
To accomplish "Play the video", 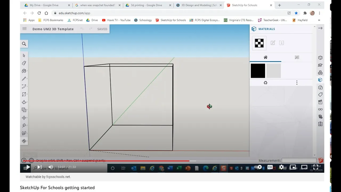I will pos(28,167).
